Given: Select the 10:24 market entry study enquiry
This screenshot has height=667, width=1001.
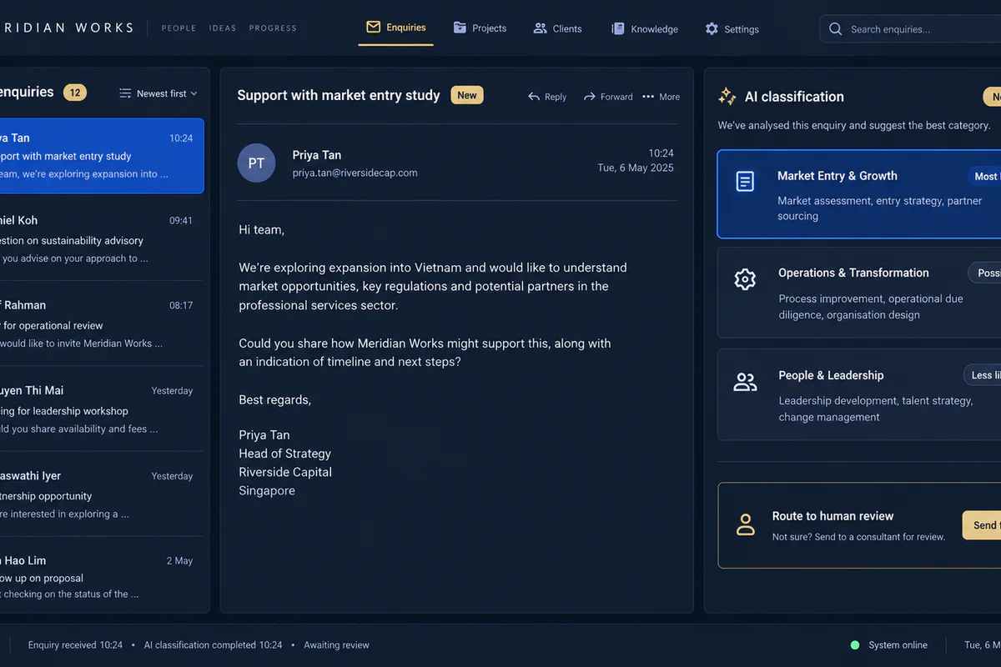Looking at the screenshot, I should 102,156.
